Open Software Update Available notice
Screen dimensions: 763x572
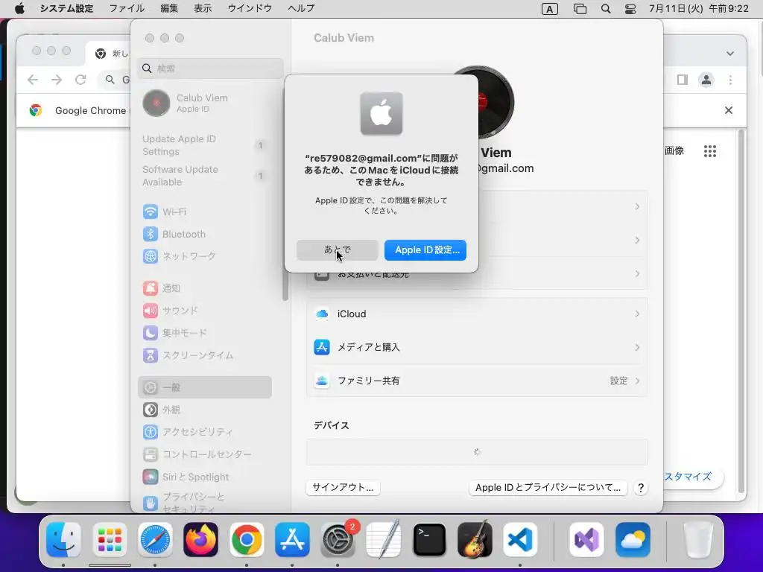(204, 176)
